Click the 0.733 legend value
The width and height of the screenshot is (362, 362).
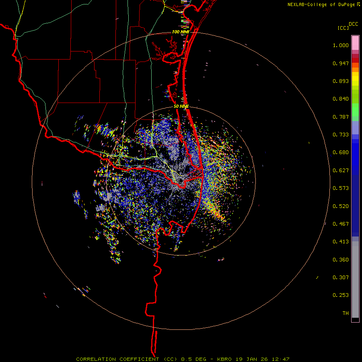coord(341,135)
